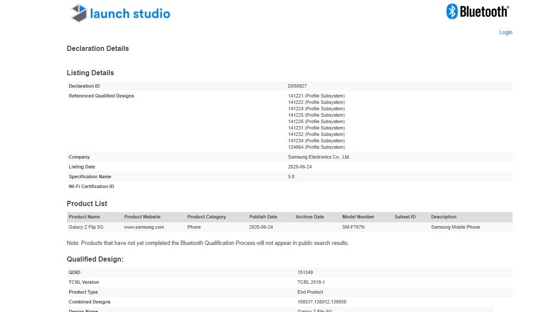The width and height of the screenshot is (548, 312).
Task: Click Product Type value End Product
Action: pyautogui.click(x=310, y=292)
